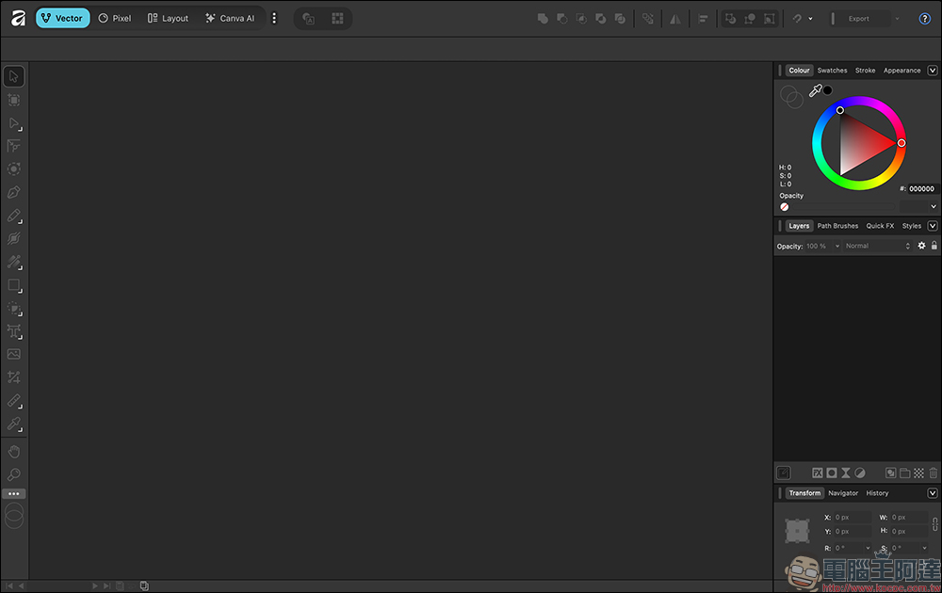Open the Layer Effects (FX) dialog

click(x=817, y=473)
